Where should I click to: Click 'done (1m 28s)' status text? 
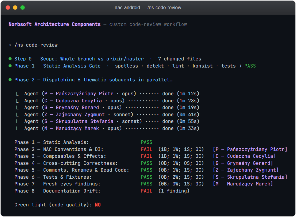[x=181, y=101]
